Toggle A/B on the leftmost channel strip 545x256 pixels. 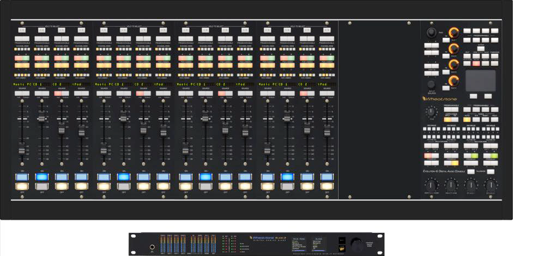click(22, 29)
